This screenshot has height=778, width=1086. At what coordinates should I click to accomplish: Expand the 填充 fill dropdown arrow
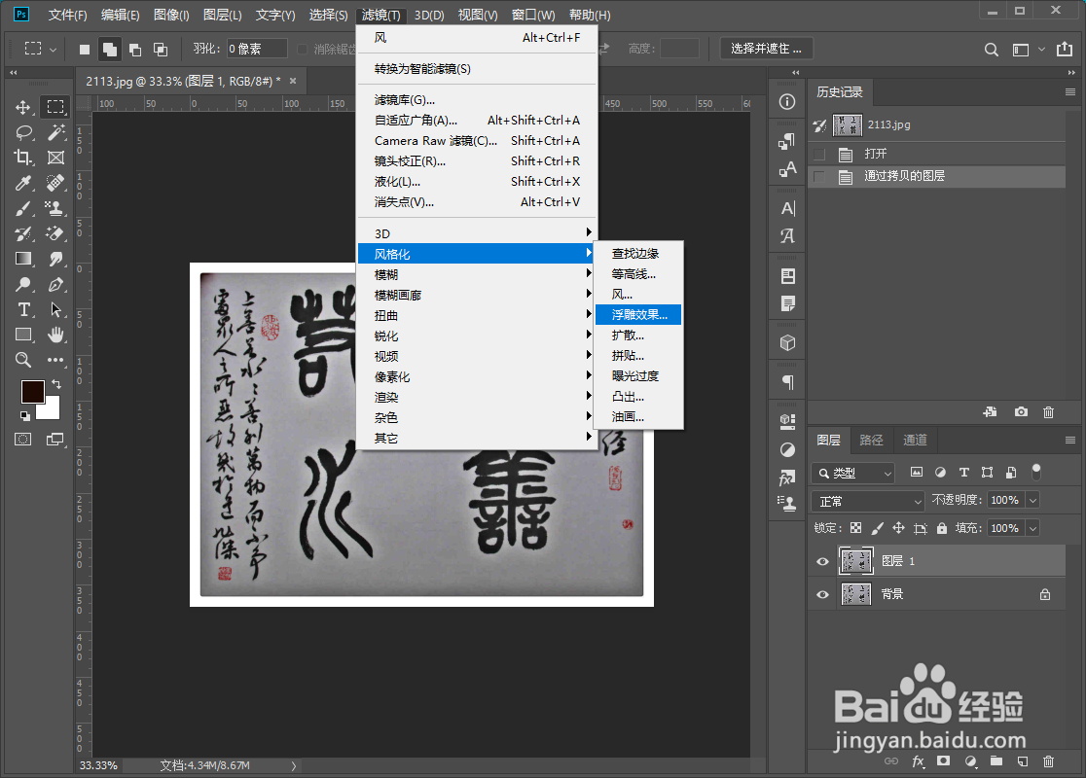[x=1032, y=528]
